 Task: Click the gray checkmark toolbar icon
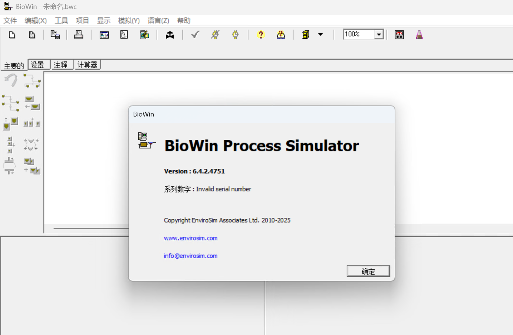(x=195, y=35)
